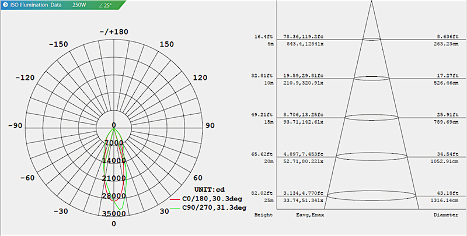Select the 210.9,320.9lx illuminance value
The width and height of the screenshot is (467, 236).
tap(303, 83)
